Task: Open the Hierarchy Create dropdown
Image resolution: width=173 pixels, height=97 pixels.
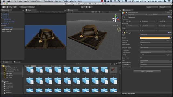Action: point(4,12)
